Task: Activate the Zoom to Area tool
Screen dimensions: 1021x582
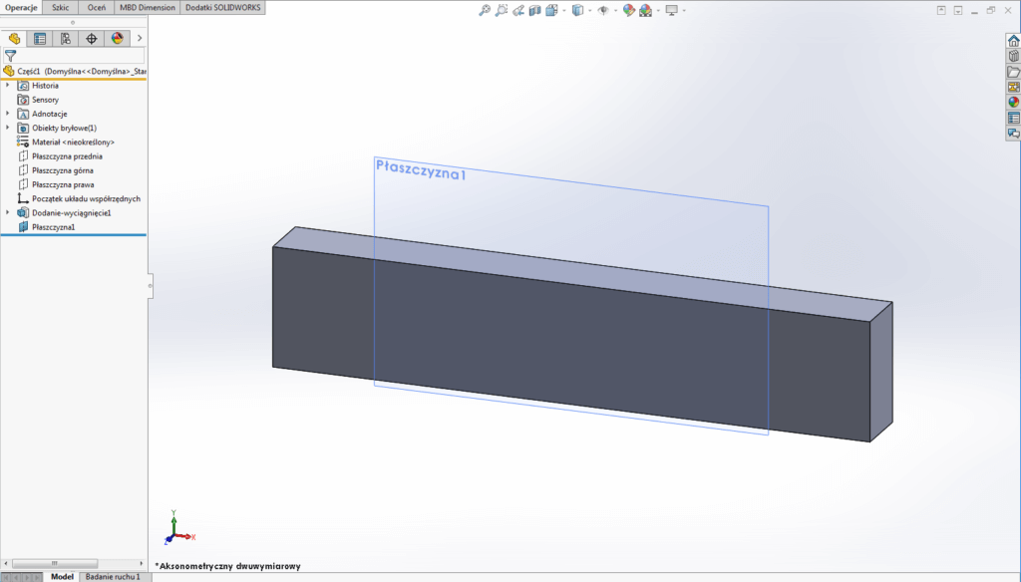Action: click(x=502, y=9)
